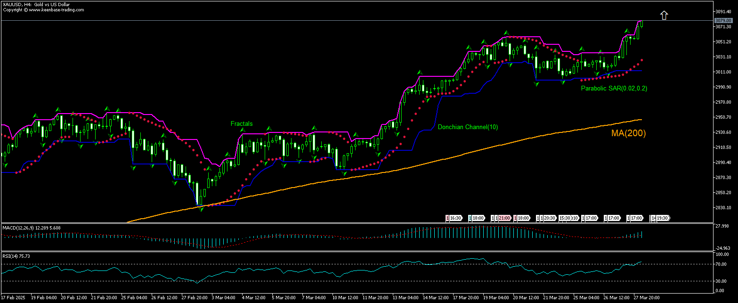Click the RSI(14) indicator heading
The width and height of the screenshot is (738, 303).
(x=10, y=256)
